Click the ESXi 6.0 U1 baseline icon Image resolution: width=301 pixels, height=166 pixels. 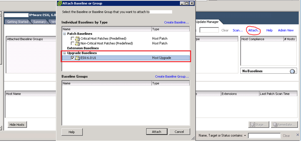click(x=78, y=58)
